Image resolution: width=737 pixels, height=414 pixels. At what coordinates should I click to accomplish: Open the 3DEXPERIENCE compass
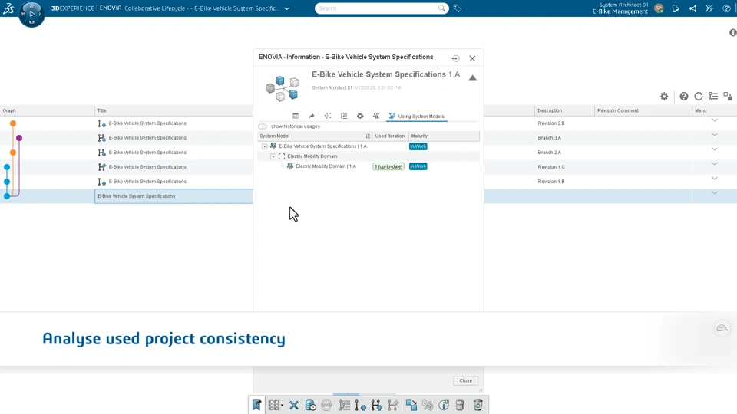31,14
